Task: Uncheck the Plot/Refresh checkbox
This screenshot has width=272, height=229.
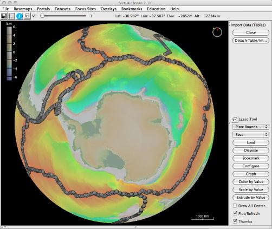Action: click(x=235, y=213)
